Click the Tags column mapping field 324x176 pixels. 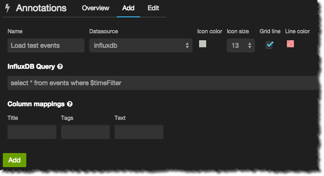tap(85, 132)
